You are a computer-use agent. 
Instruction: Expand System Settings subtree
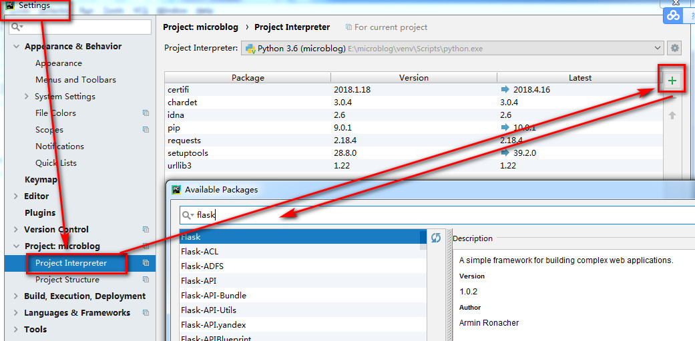27,96
